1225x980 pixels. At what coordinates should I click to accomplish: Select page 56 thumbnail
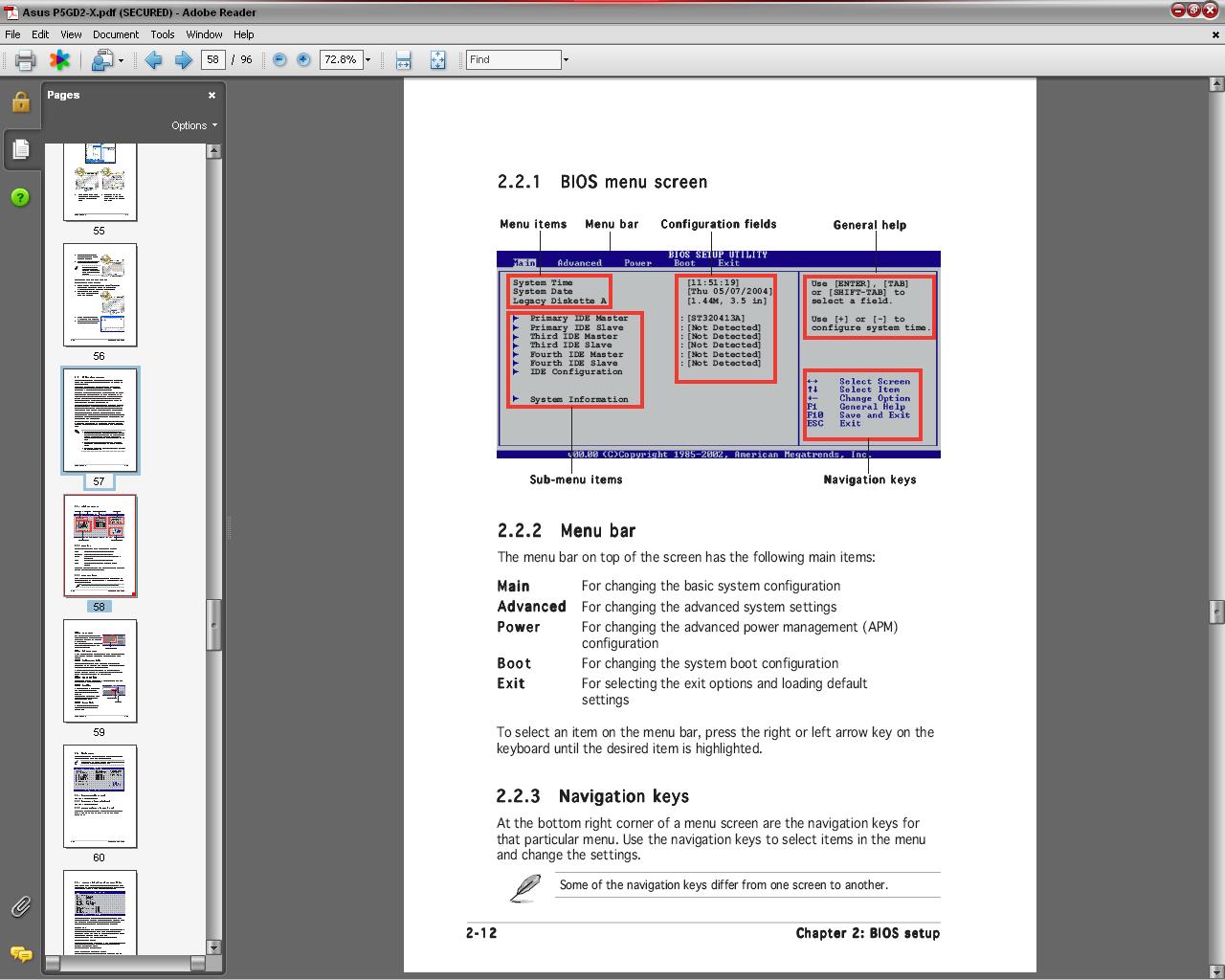[100, 295]
